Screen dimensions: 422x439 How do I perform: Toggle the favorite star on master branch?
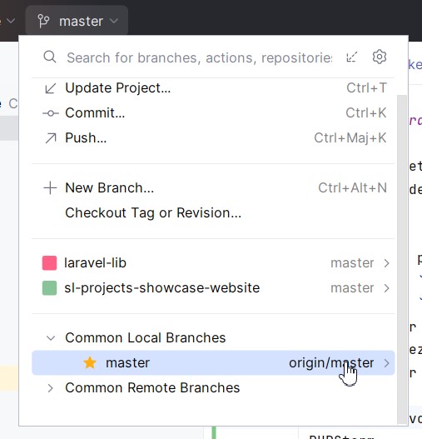[90, 362]
